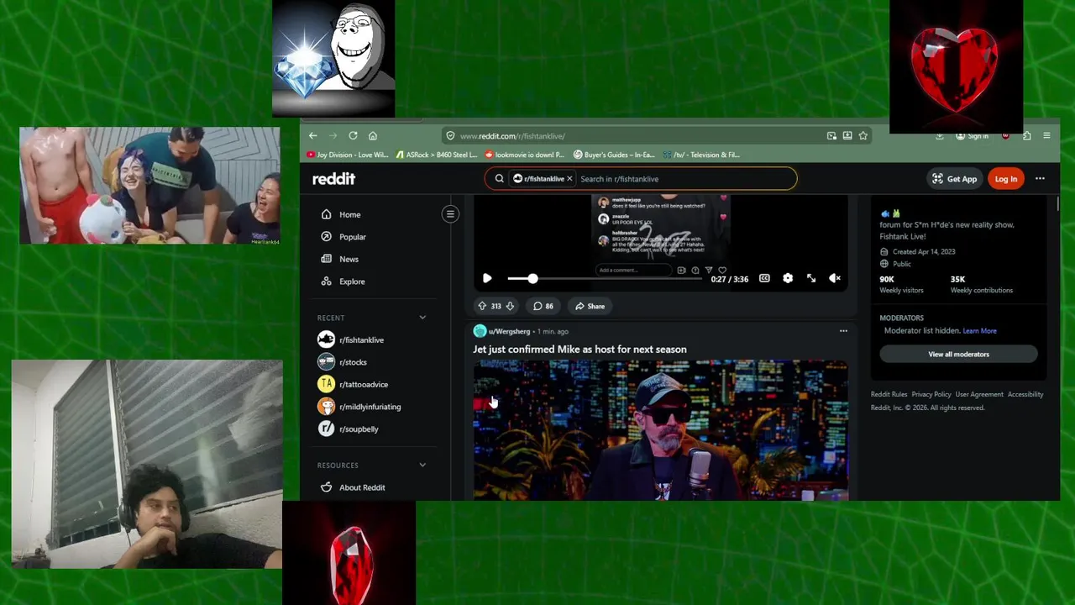Click the Reddit page scrollbar
The image size is (1075, 605).
(1057, 203)
